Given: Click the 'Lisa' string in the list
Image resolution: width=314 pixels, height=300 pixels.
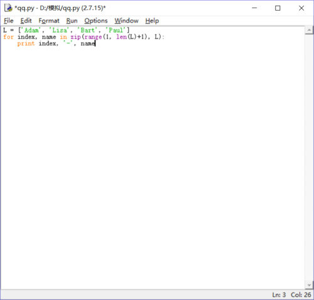Looking at the screenshot, I should click(60, 30).
